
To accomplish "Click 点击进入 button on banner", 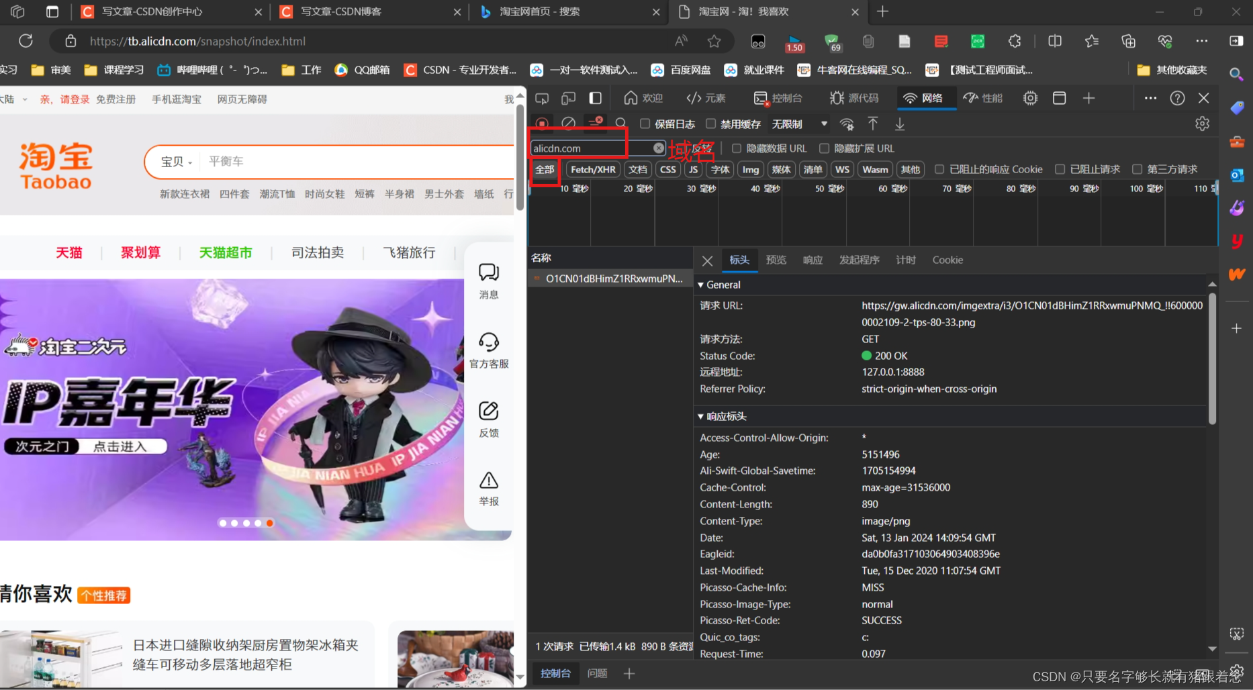I will (x=120, y=447).
